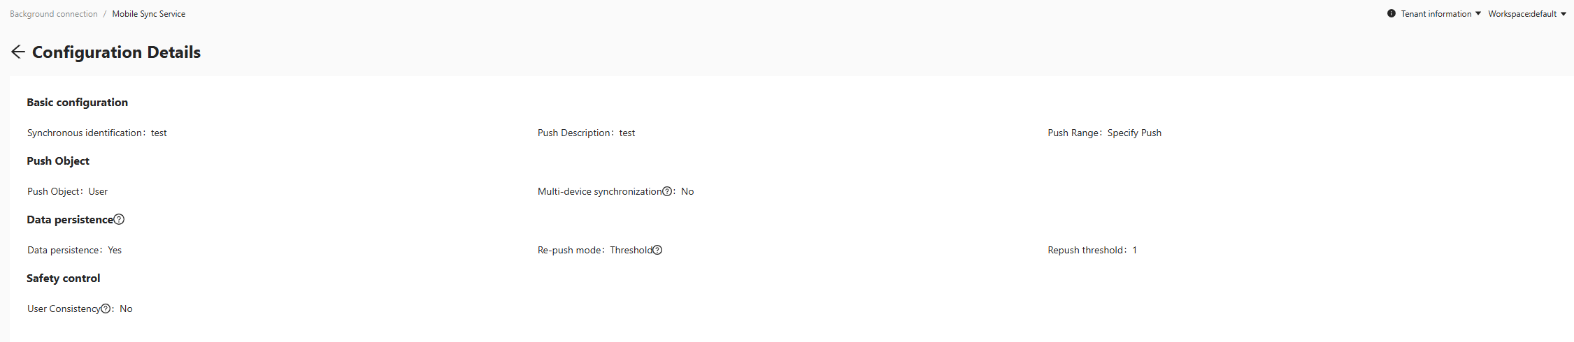Click info icon before Tenant information
Viewport: 1574px width, 342px height.
tap(1391, 13)
